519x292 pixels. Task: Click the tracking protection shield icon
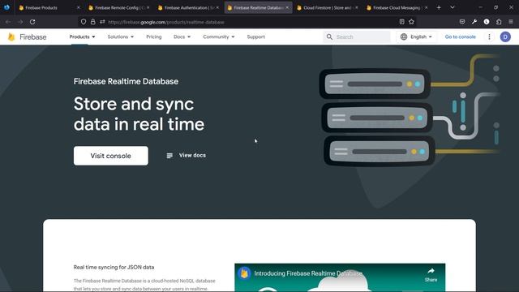click(84, 22)
